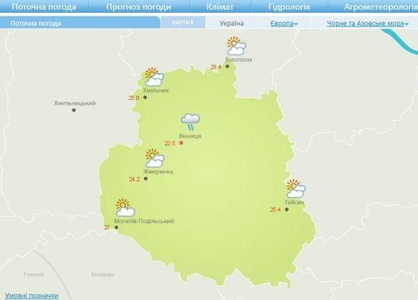Click the 22.5 temperature value near Вінниця
Screen dimensions: 418x300
pyautogui.click(x=170, y=143)
